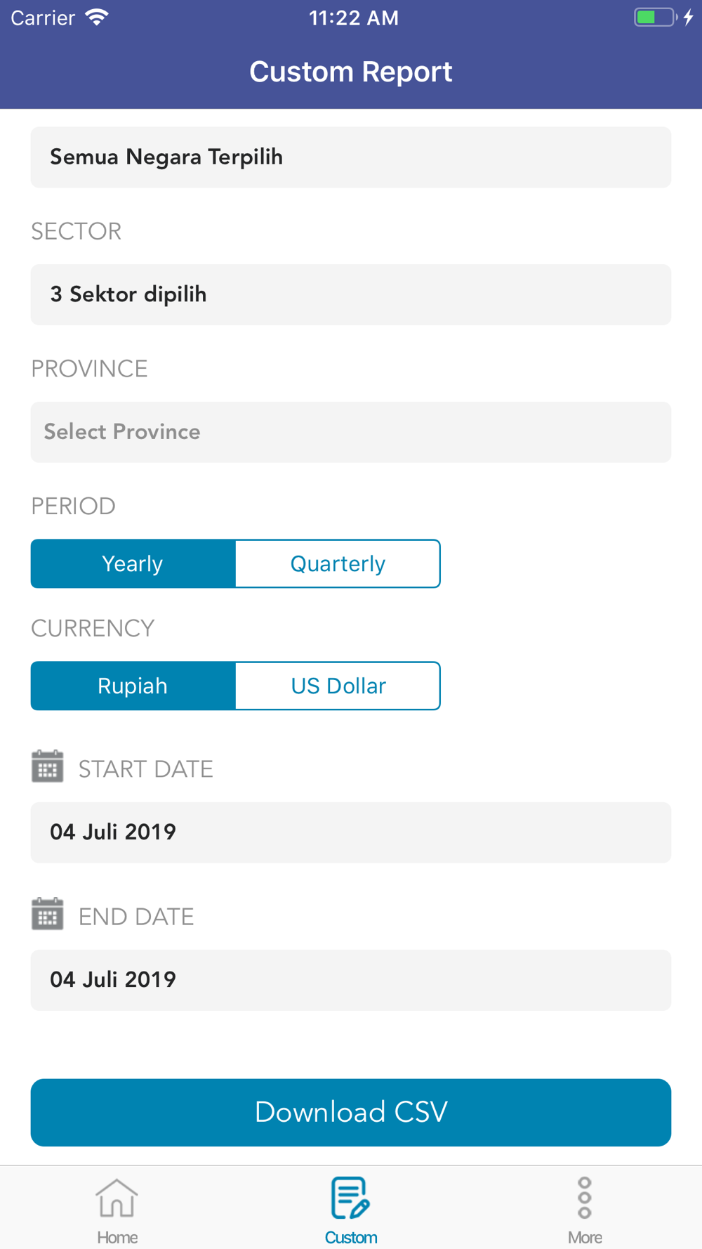
Task: Edit the Start Date 04 Juli 2019 field
Action: tap(351, 832)
